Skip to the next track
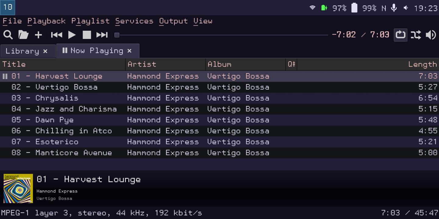This screenshot has height=219, width=439. click(102, 35)
